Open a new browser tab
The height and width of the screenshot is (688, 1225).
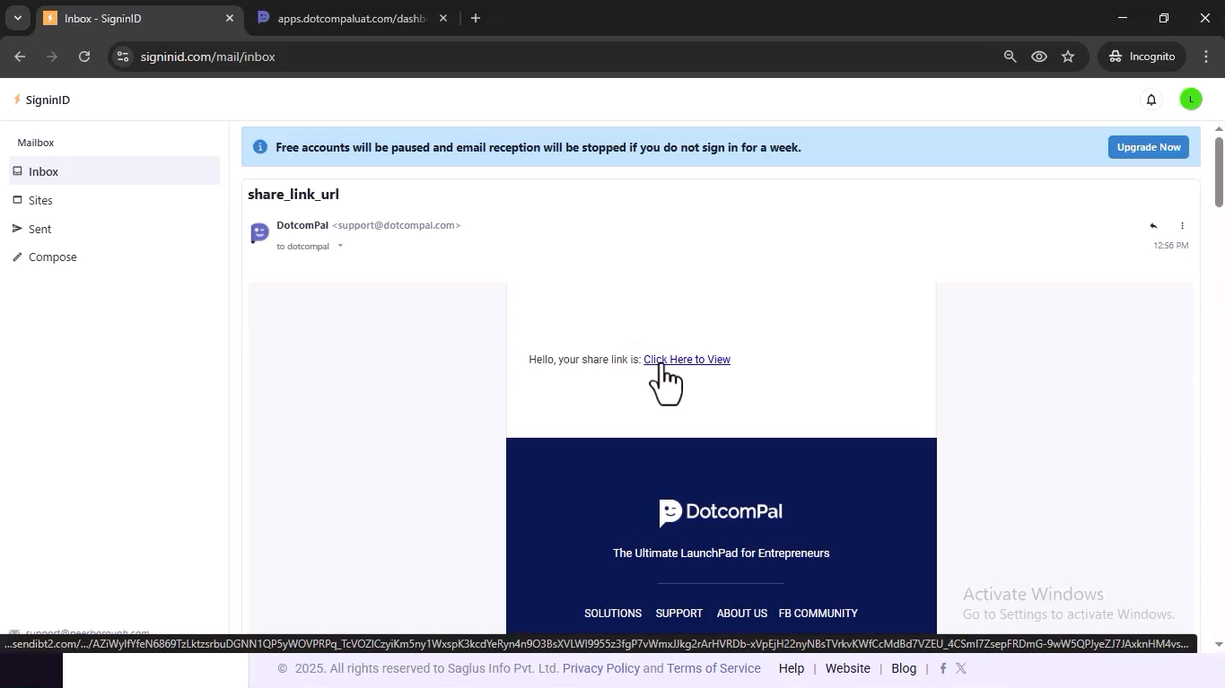click(476, 18)
